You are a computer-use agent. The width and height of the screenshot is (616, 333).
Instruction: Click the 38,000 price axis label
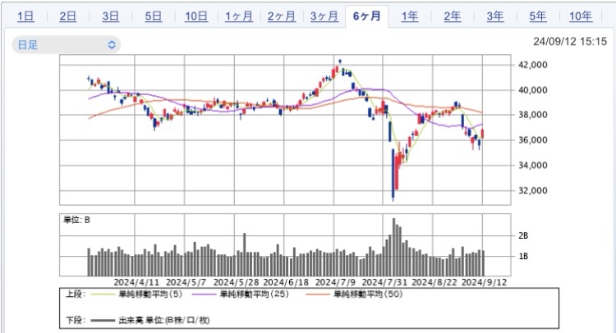pyautogui.click(x=533, y=115)
